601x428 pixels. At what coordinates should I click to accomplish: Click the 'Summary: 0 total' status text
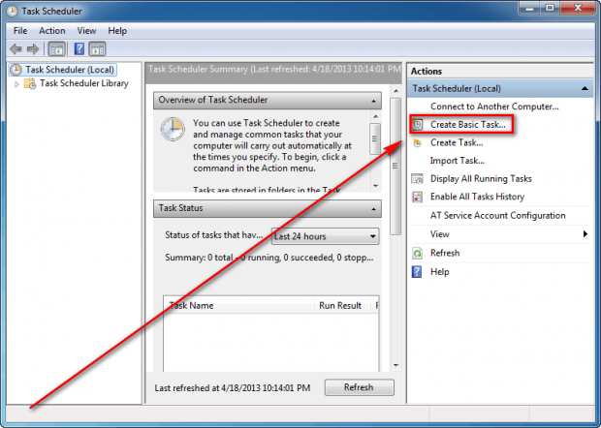tap(269, 258)
